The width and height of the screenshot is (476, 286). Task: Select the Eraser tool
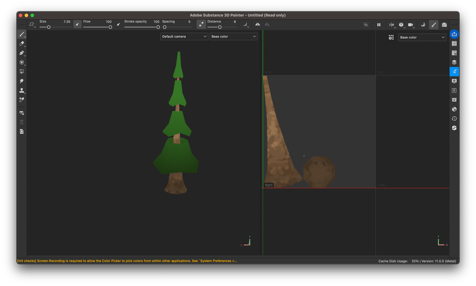(x=21, y=44)
